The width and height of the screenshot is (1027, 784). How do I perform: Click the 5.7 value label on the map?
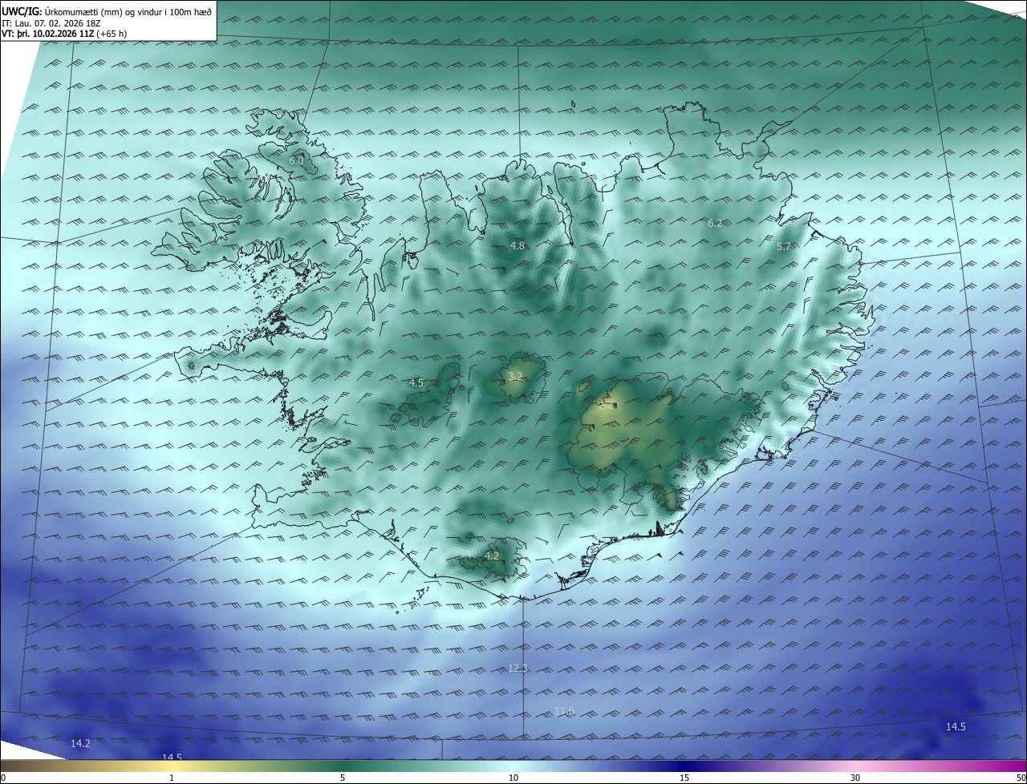pyautogui.click(x=784, y=247)
